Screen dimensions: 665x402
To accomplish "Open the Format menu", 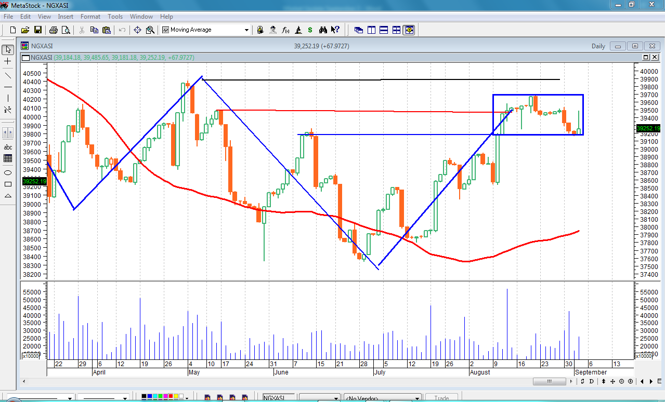I will (90, 17).
